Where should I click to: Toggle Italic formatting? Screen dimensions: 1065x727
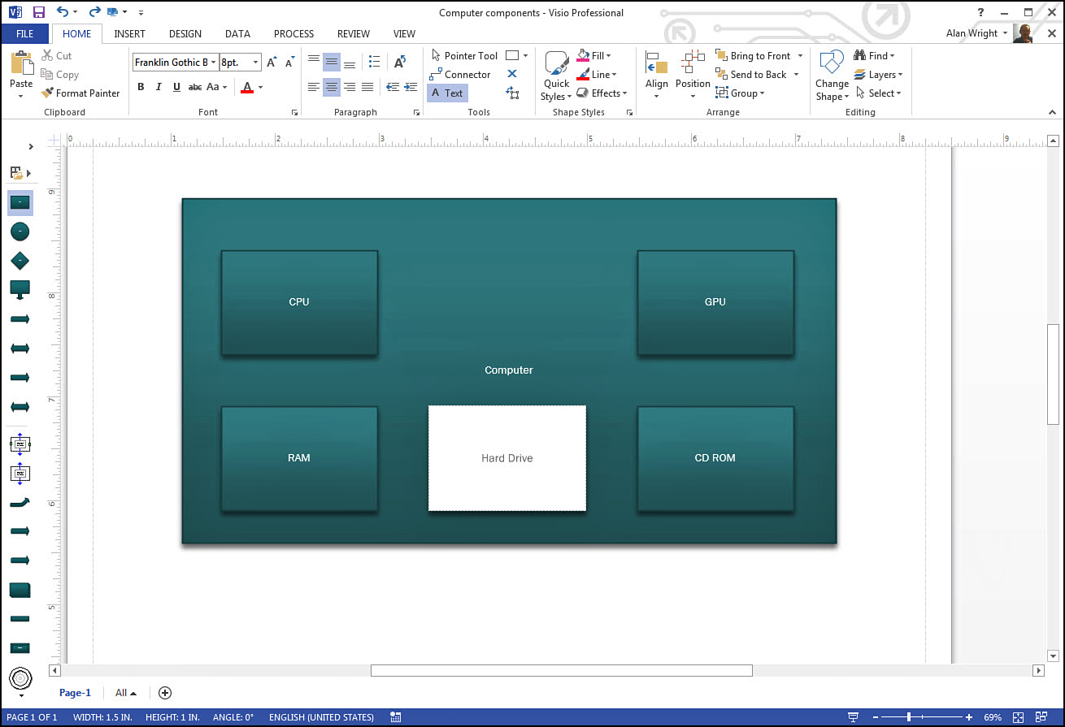point(159,87)
